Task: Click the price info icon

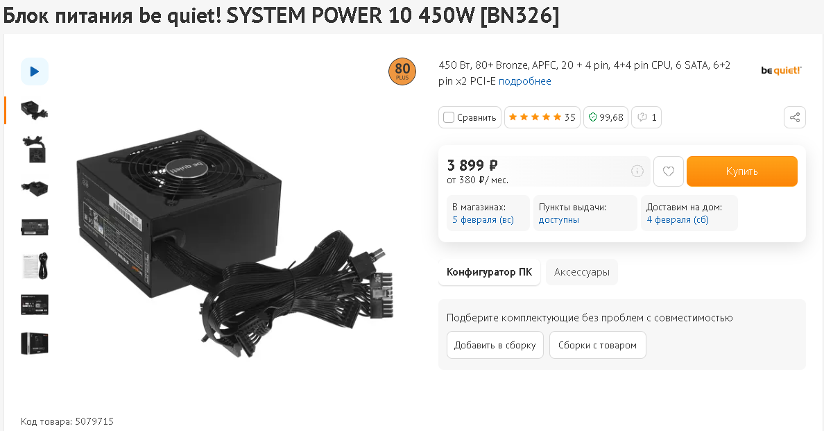Action: (x=637, y=171)
